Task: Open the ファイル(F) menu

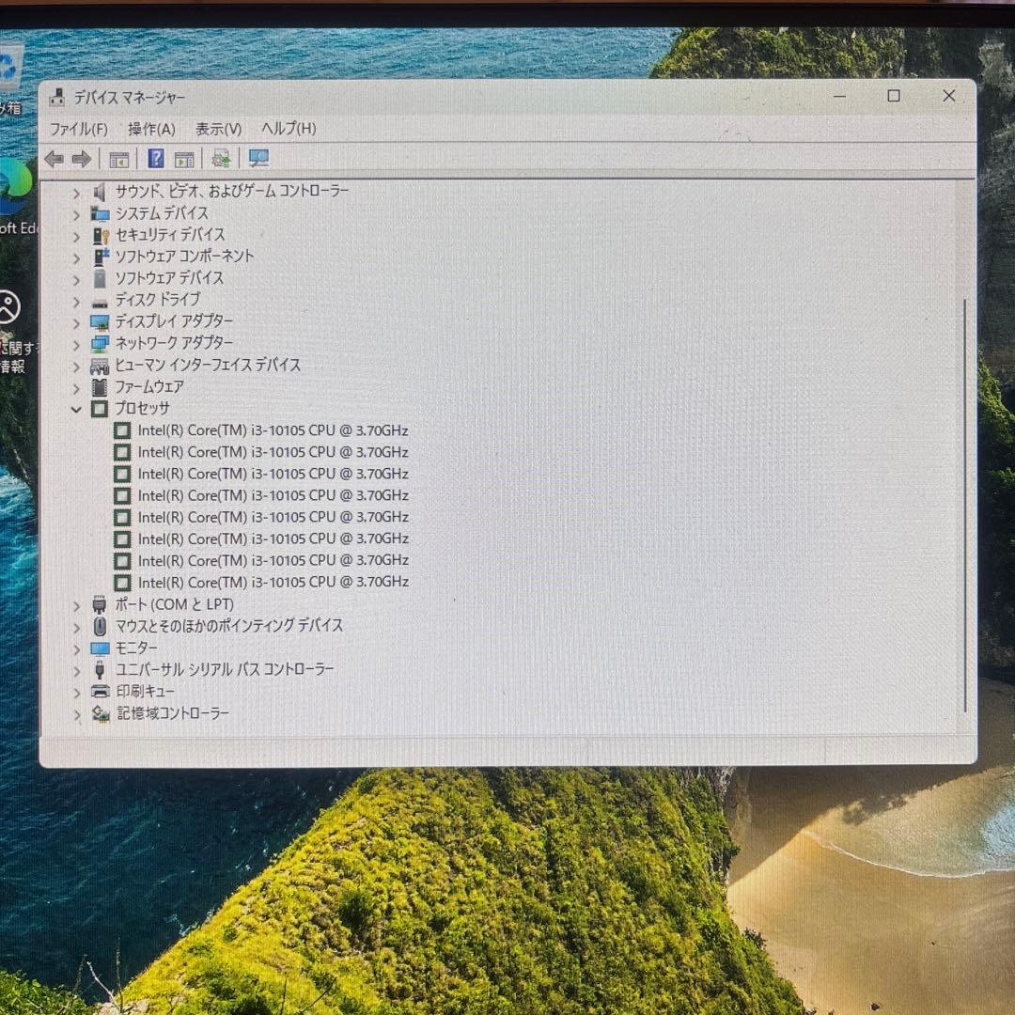Action: (x=79, y=129)
